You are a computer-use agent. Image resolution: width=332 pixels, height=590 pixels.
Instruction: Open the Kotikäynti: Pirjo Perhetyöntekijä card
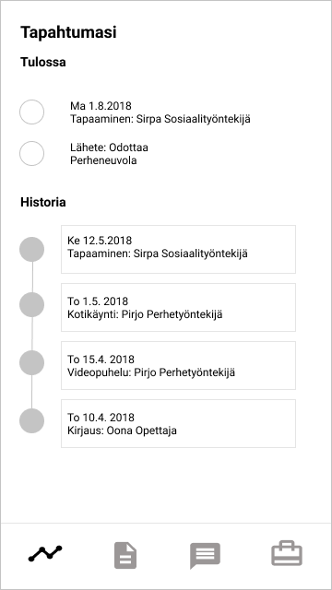pyautogui.click(x=178, y=307)
